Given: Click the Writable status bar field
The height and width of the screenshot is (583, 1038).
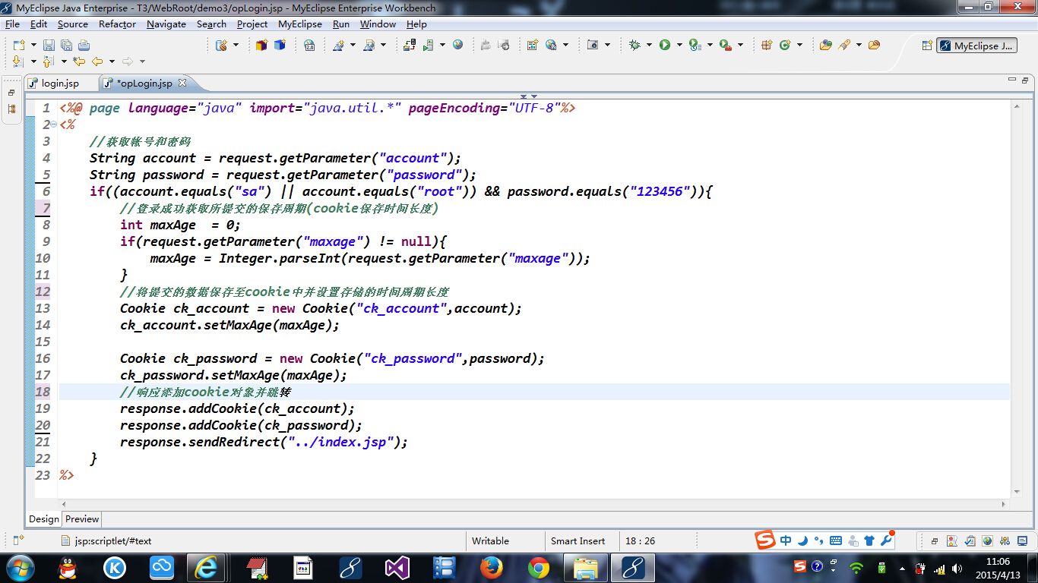Looking at the screenshot, I should [x=504, y=541].
